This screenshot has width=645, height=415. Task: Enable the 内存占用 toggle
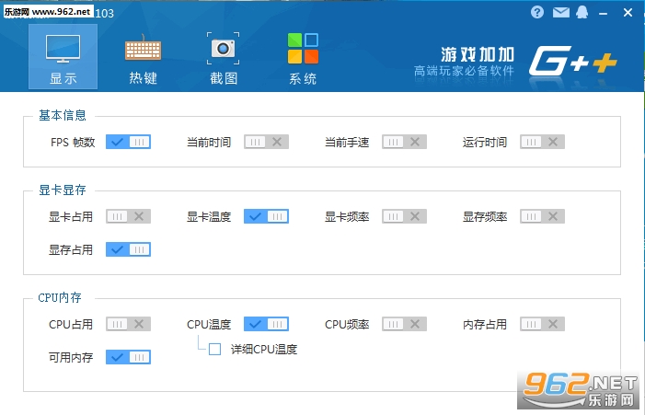coord(542,324)
